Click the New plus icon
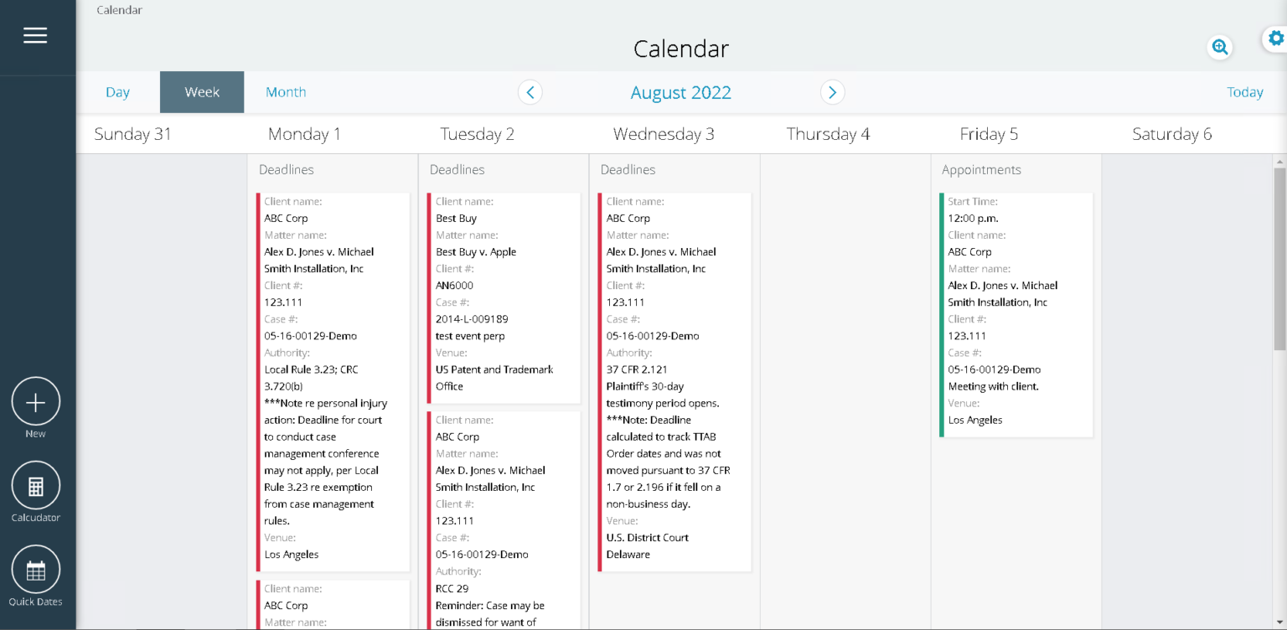1287x630 pixels. tap(35, 402)
